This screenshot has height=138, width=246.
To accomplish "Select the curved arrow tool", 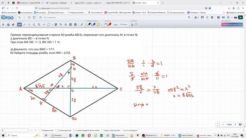I will (44, 25).
